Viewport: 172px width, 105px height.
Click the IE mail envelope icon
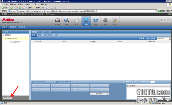click(x=47, y=8)
